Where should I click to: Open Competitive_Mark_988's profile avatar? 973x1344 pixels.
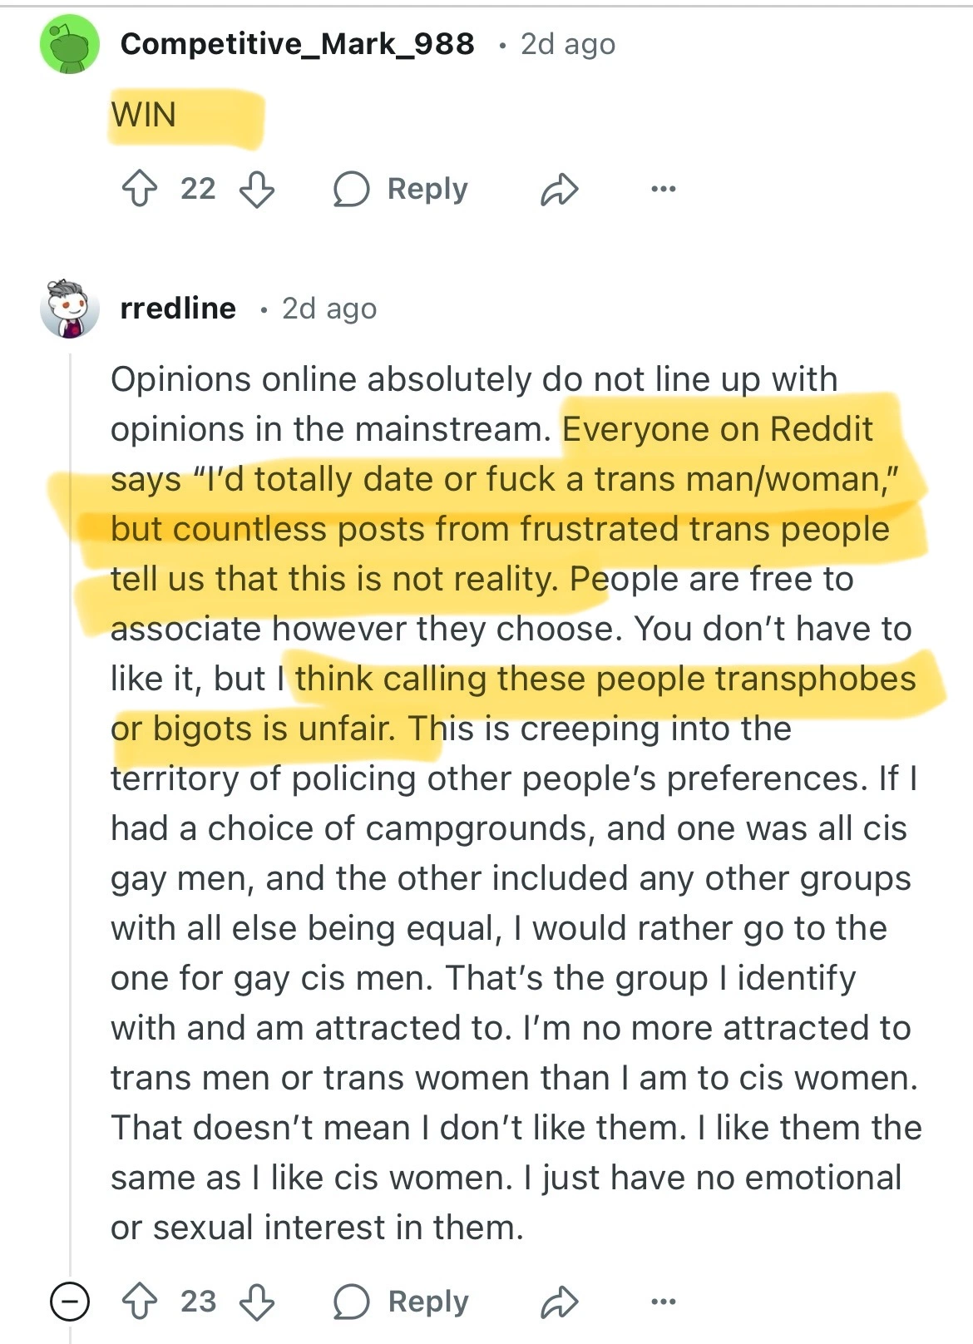click(70, 45)
